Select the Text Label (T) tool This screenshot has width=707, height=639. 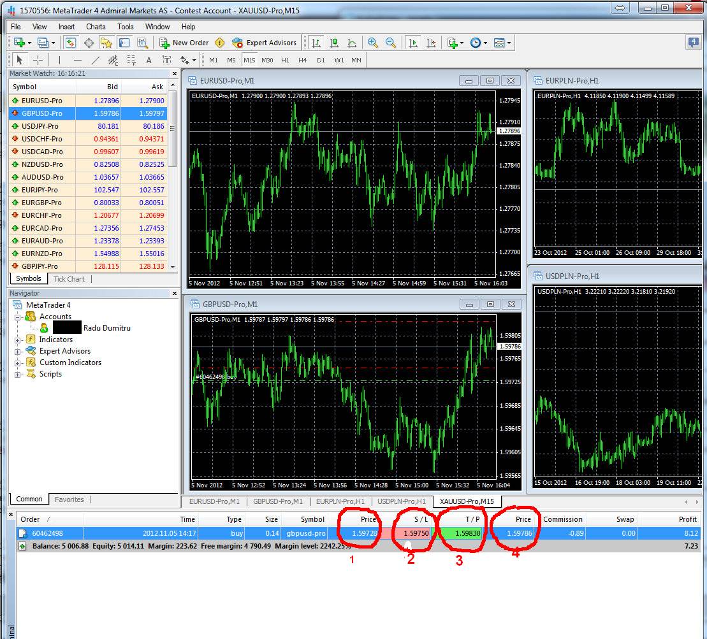[x=167, y=60]
